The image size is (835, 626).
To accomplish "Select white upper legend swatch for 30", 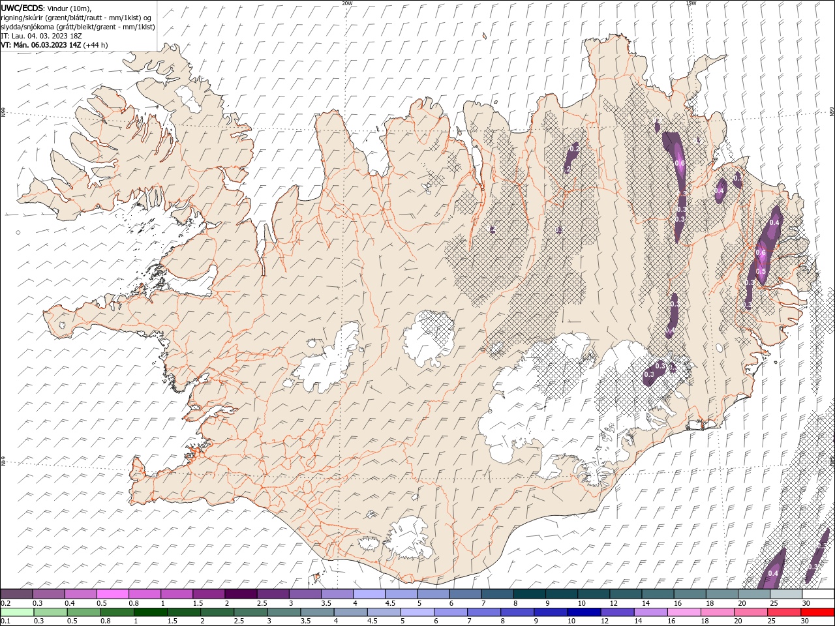I will (x=818, y=594).
